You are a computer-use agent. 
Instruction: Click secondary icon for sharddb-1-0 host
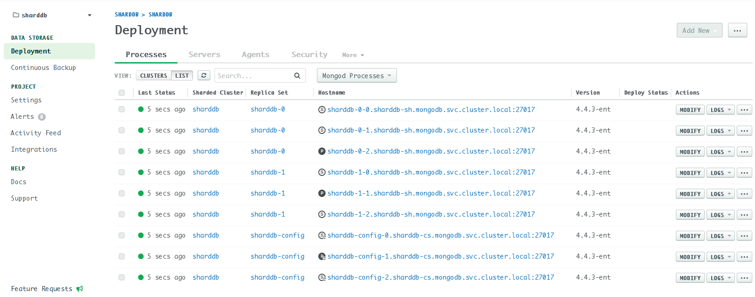[322, 172]
